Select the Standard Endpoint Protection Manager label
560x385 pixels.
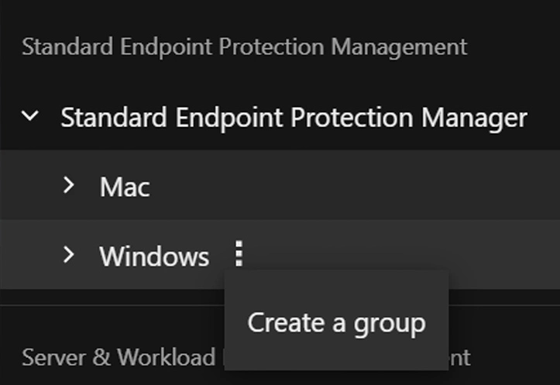click(294, 118)
